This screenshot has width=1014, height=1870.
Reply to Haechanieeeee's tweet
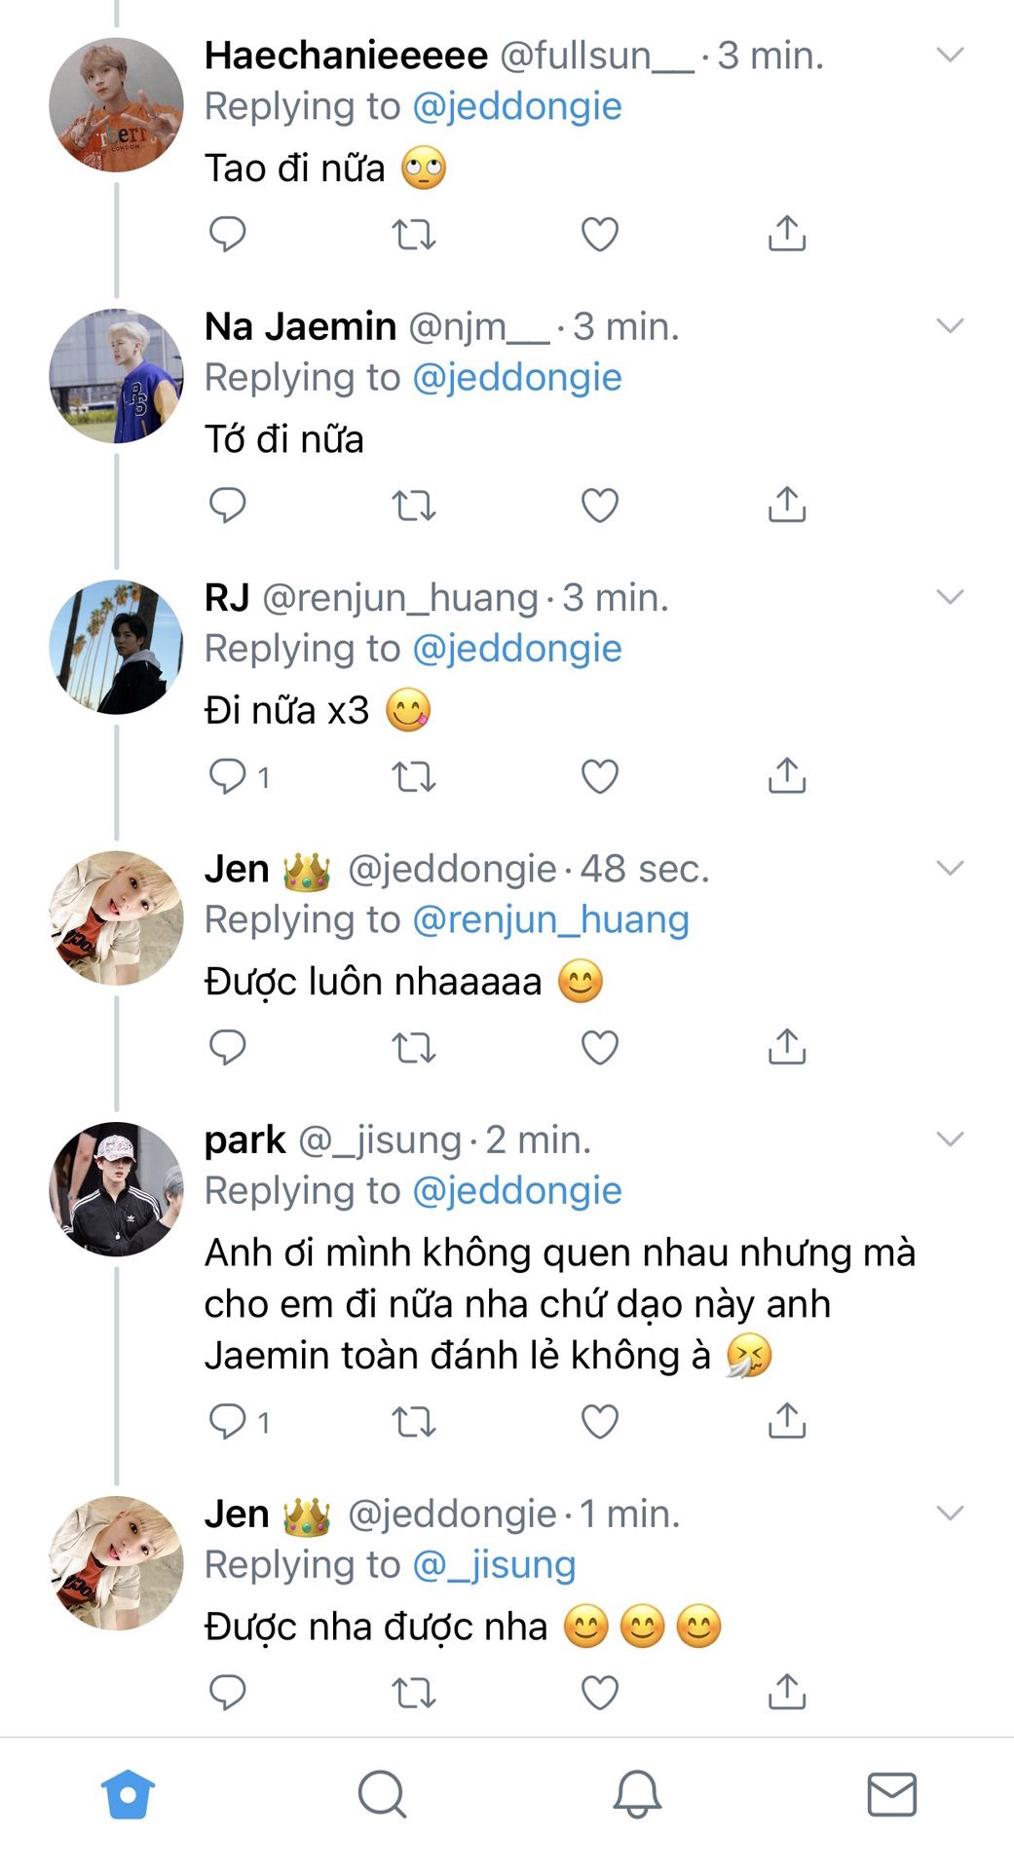228,235
